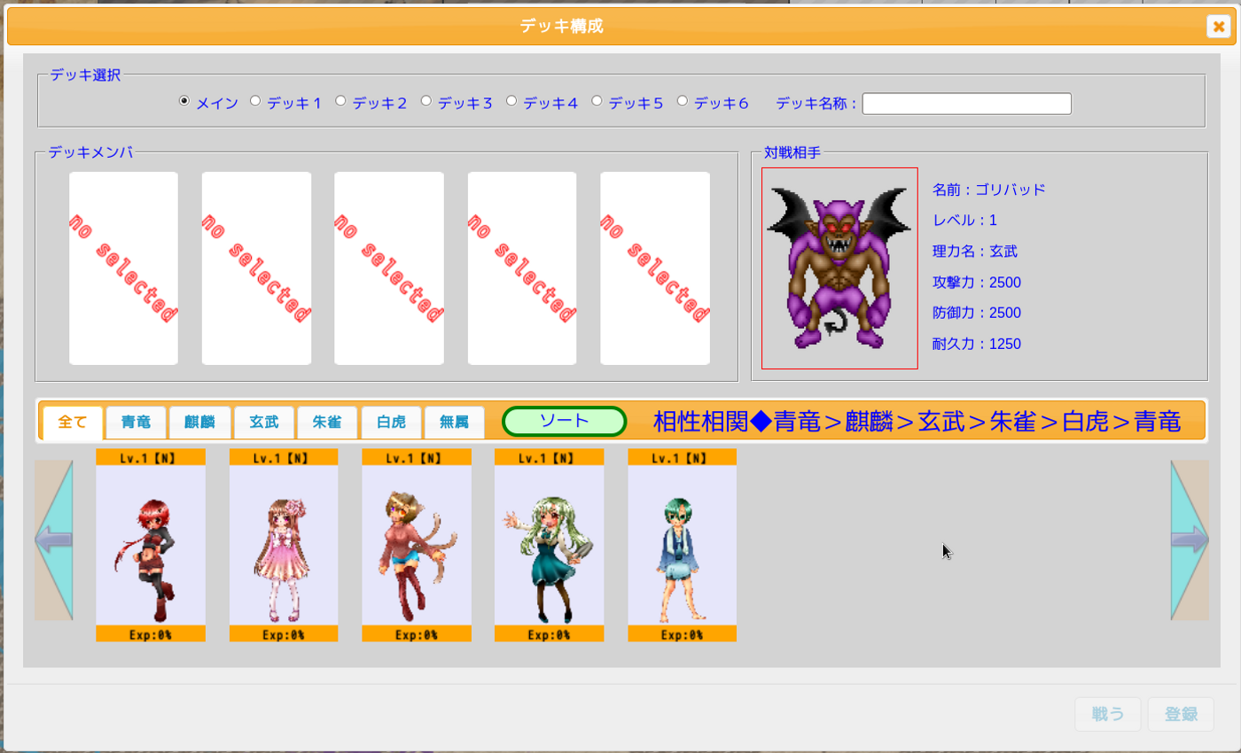Open the 無属 tab
Viewport: 1241px width, 753px height.
pyautogui.click(x=455, y=423)
